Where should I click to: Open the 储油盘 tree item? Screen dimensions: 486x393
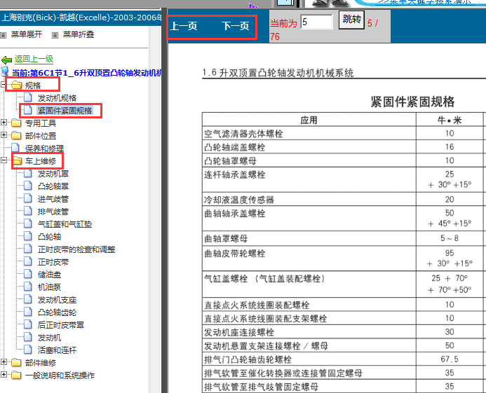[x=49, y=275]
